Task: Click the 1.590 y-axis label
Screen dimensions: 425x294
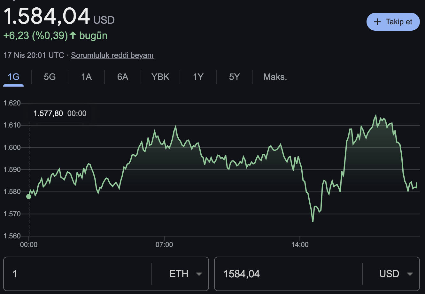Action: pyautogui.click(x=12, y=169)
